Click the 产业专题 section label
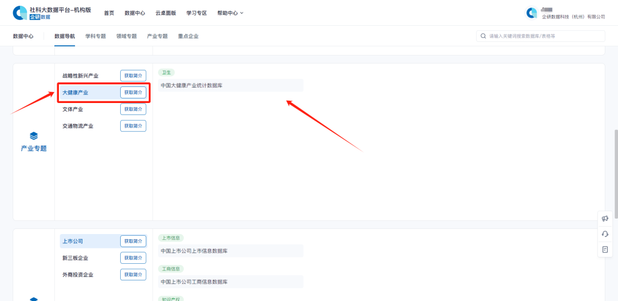The height and width of the screenshot is (301, 618). point(34,149)
